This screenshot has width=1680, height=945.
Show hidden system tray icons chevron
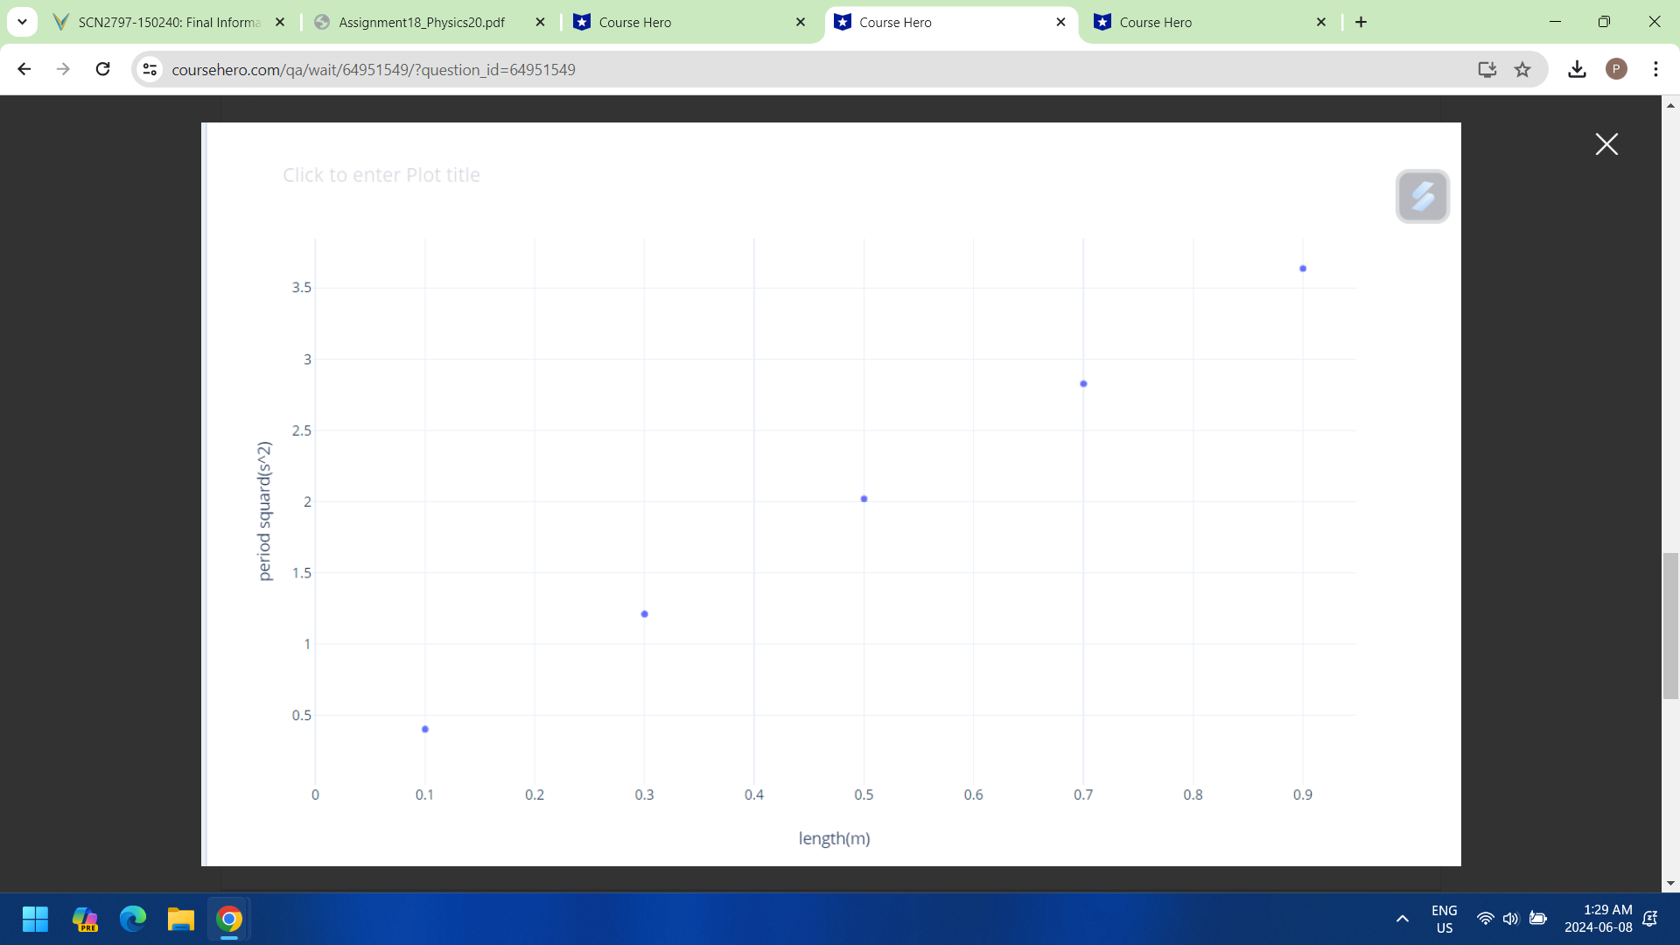pyautogui.click(x=1402, y=919)
